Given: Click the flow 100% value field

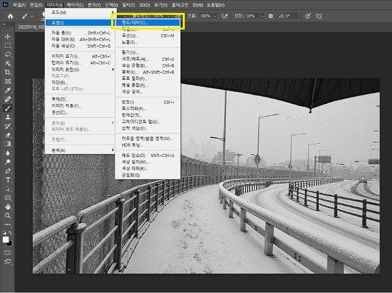Looking at the screenshot, I should 206,16.
